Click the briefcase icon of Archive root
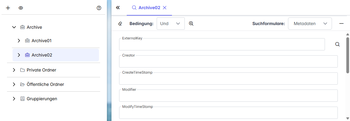350x121 pixels. (x=22, y=27)
